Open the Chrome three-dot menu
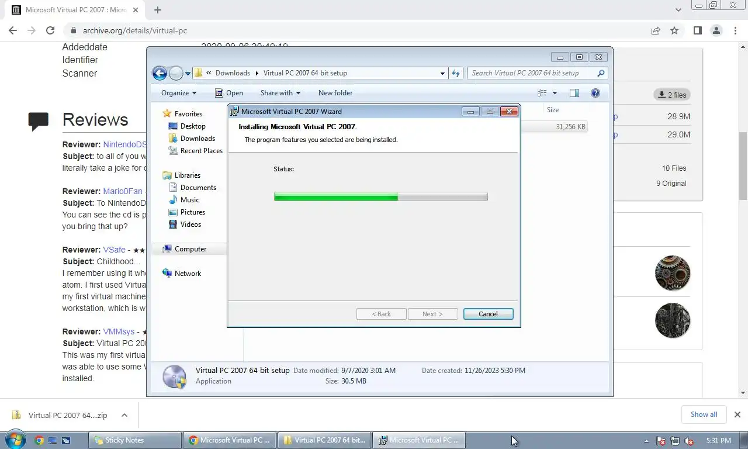This screenshot has width=748, height=449. tap(735, 30)
